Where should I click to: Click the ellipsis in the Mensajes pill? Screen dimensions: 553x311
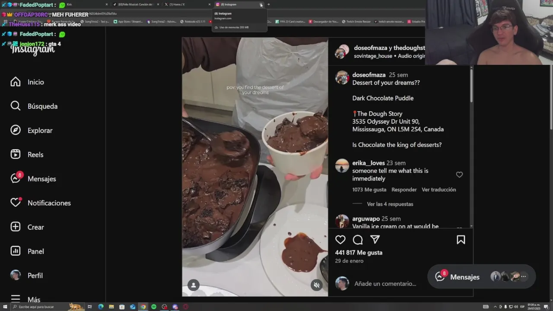[x=523, y=277]
